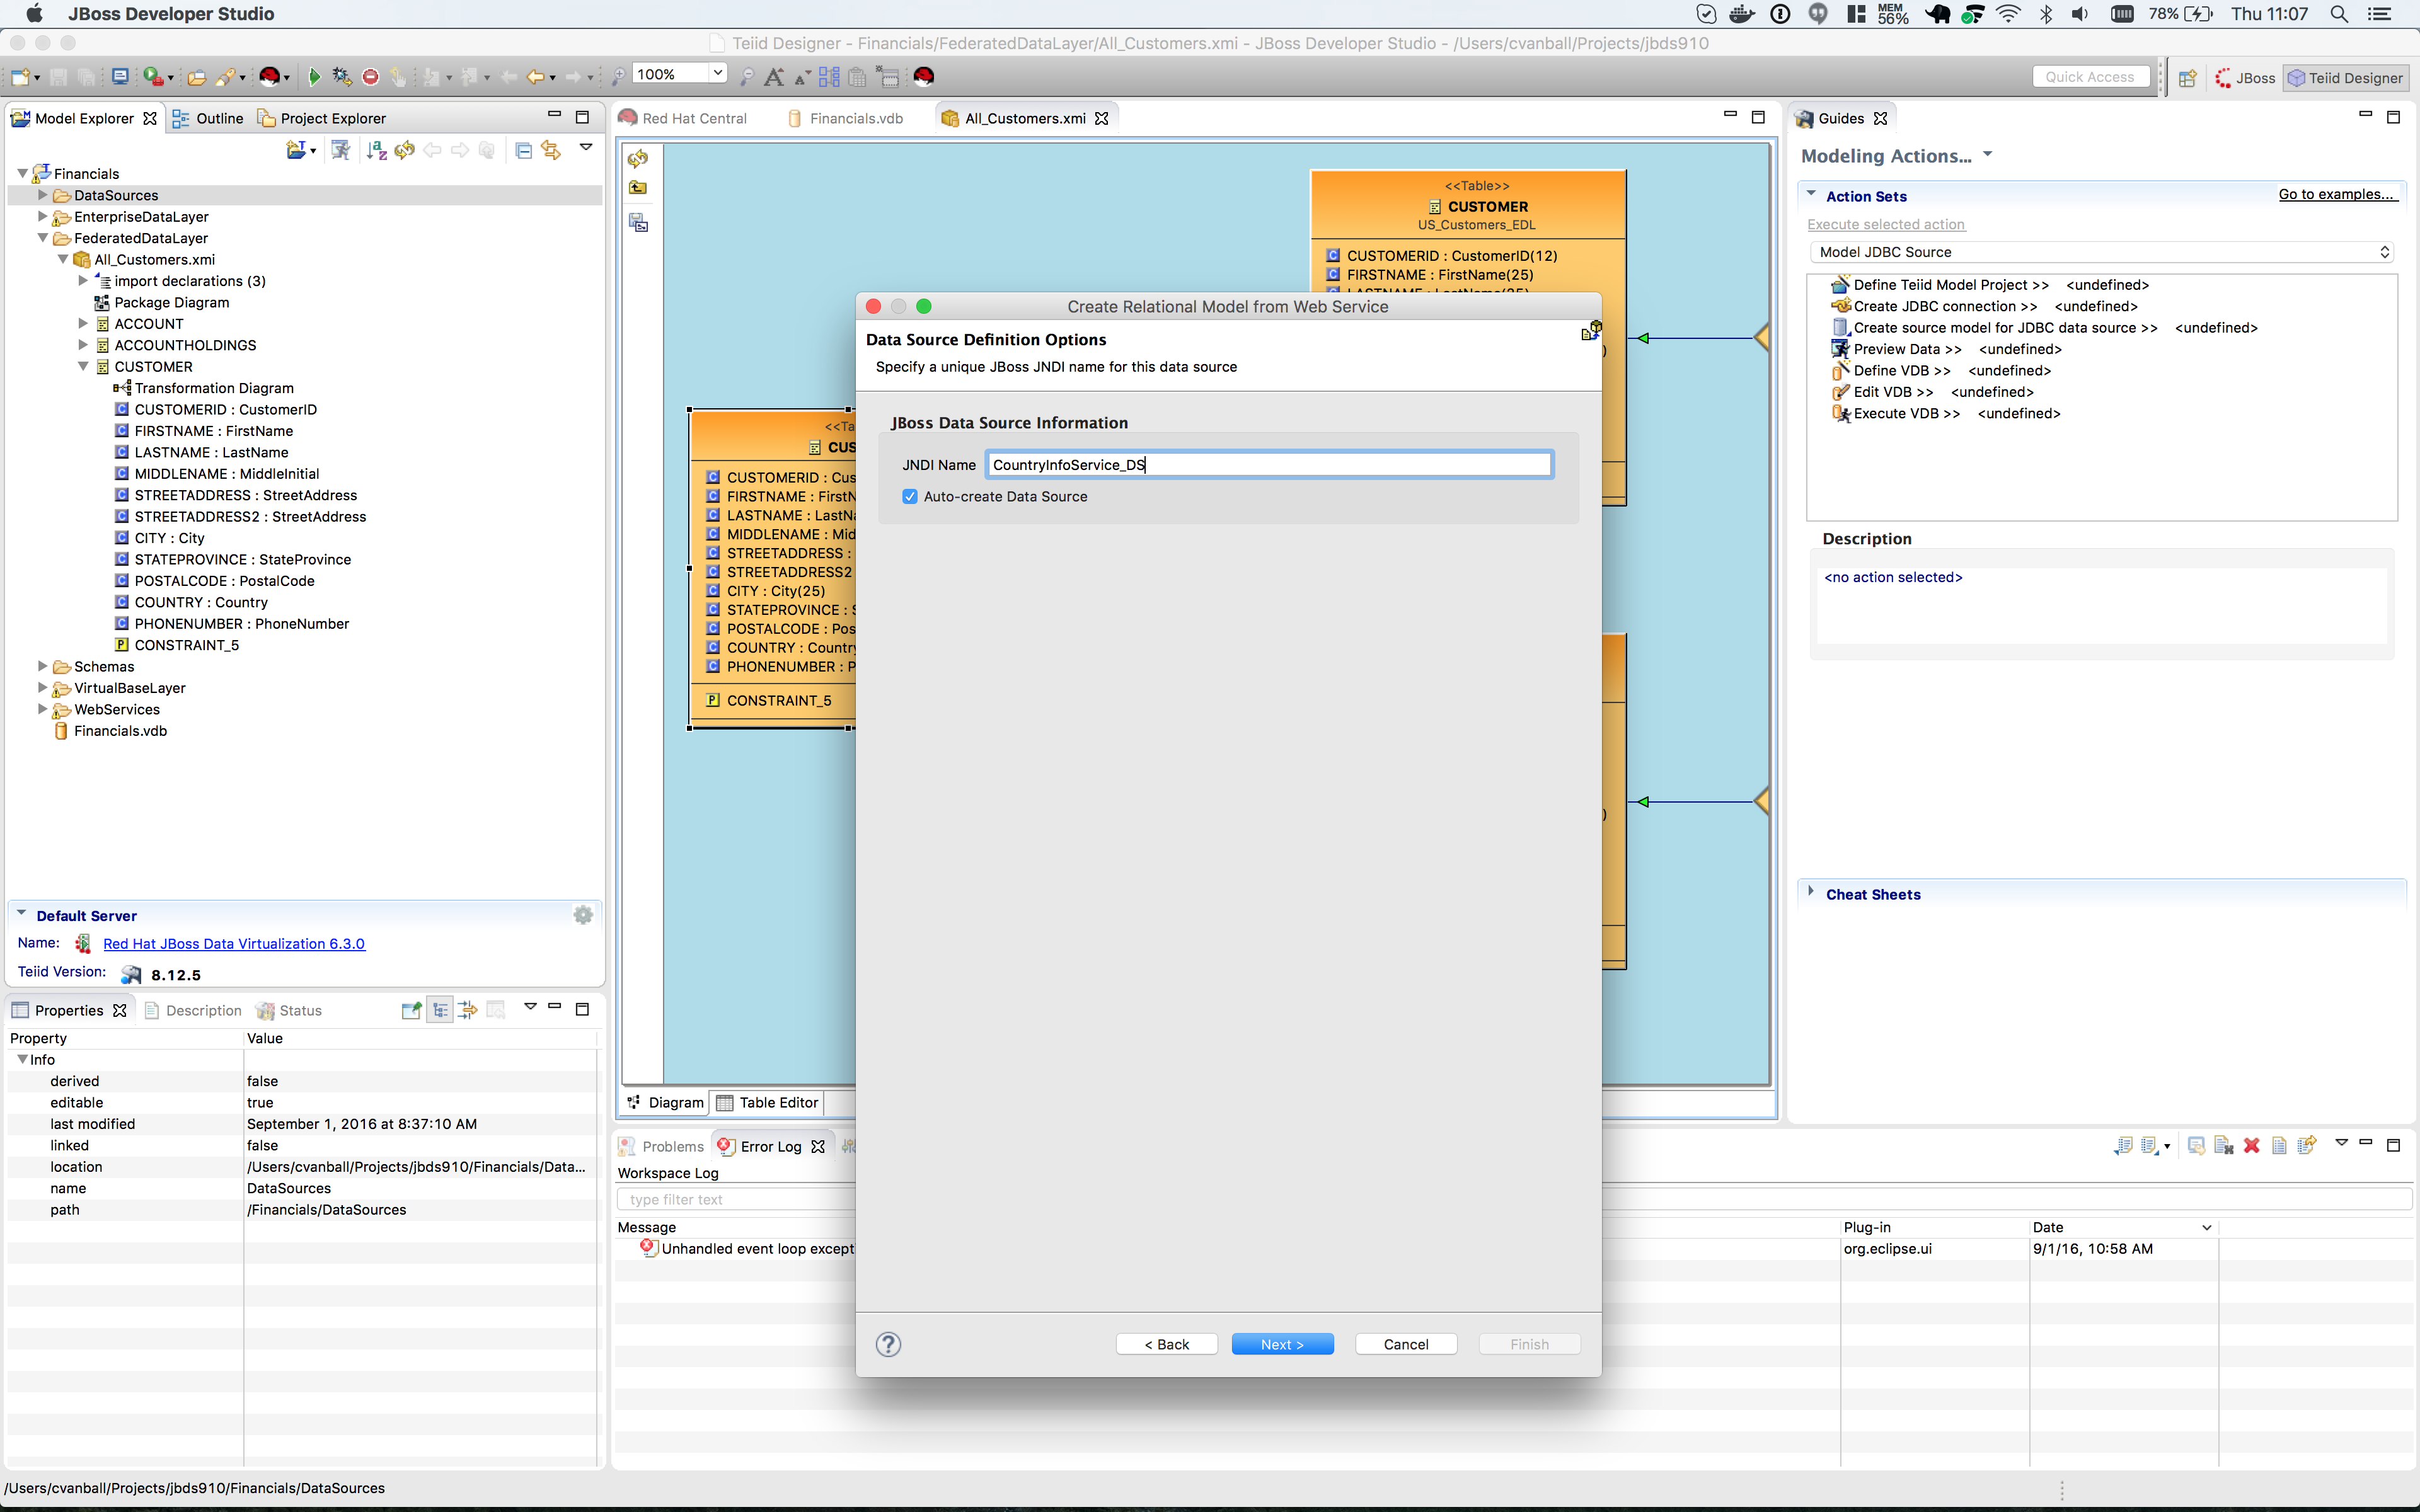The height and width of the screenshot is (1512, 2420).
Task: Click Open Perspective icon beside JBoss
Action: (x=2187, y=78)
